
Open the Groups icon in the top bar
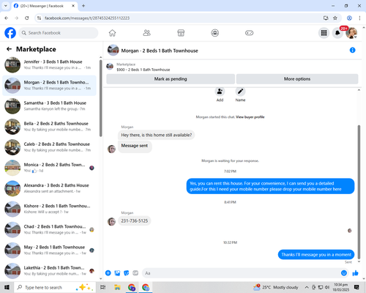[x=215, y=33]
